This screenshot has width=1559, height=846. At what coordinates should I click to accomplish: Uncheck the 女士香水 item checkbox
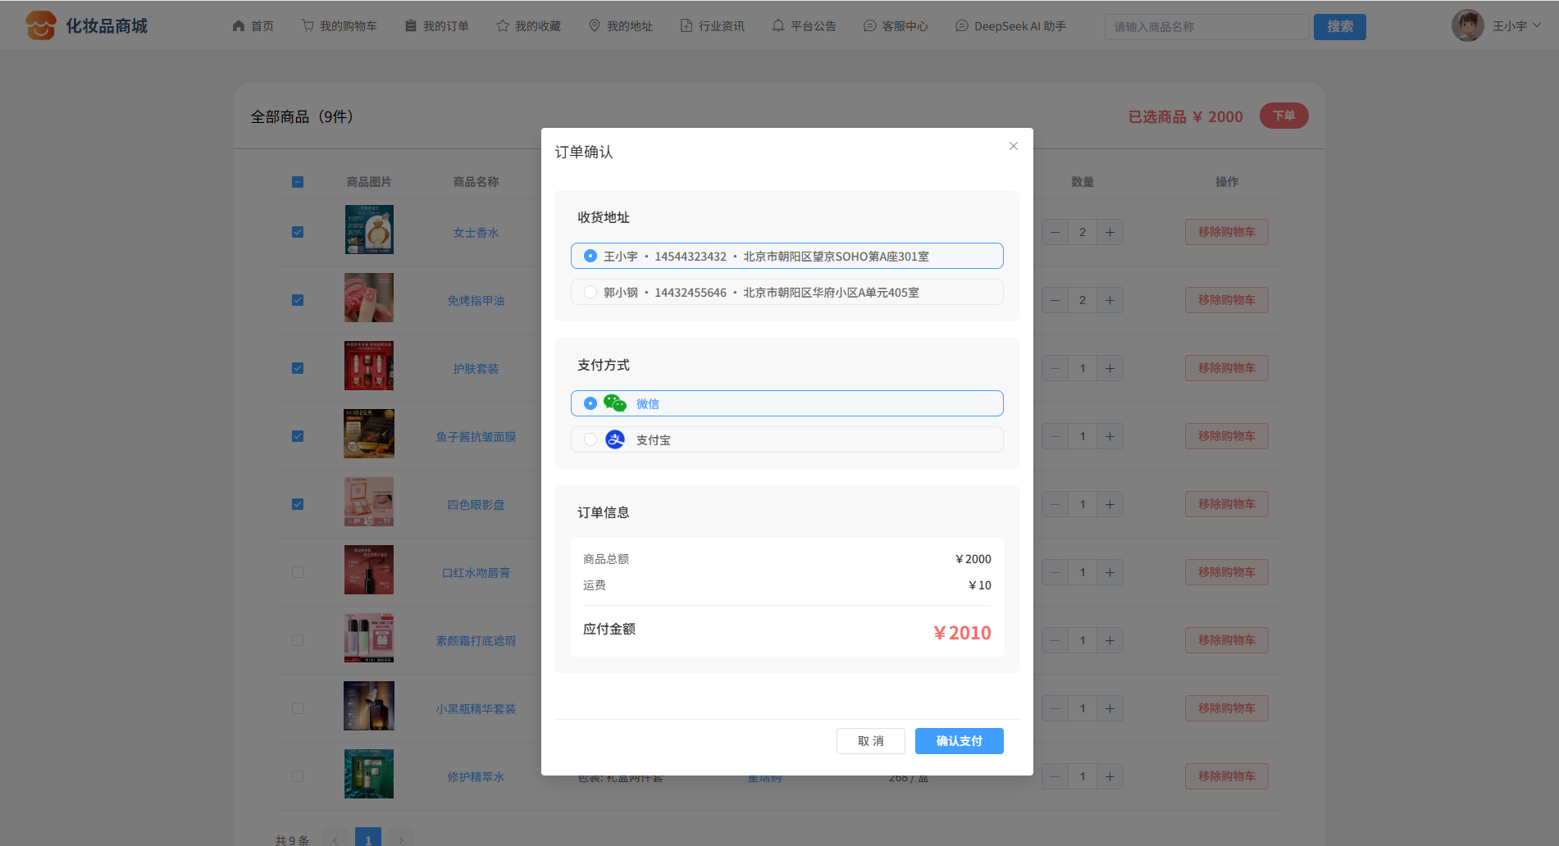pyautogui.click(x=298, y=232)
